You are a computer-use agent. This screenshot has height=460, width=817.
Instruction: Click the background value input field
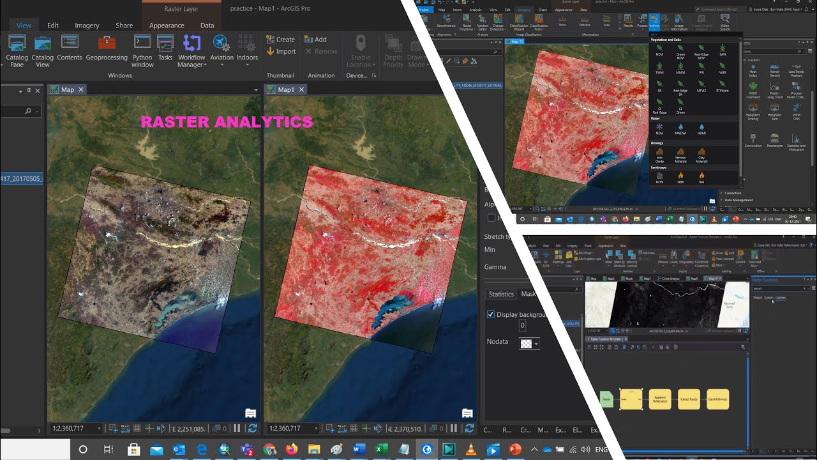[x=522, y=326]
